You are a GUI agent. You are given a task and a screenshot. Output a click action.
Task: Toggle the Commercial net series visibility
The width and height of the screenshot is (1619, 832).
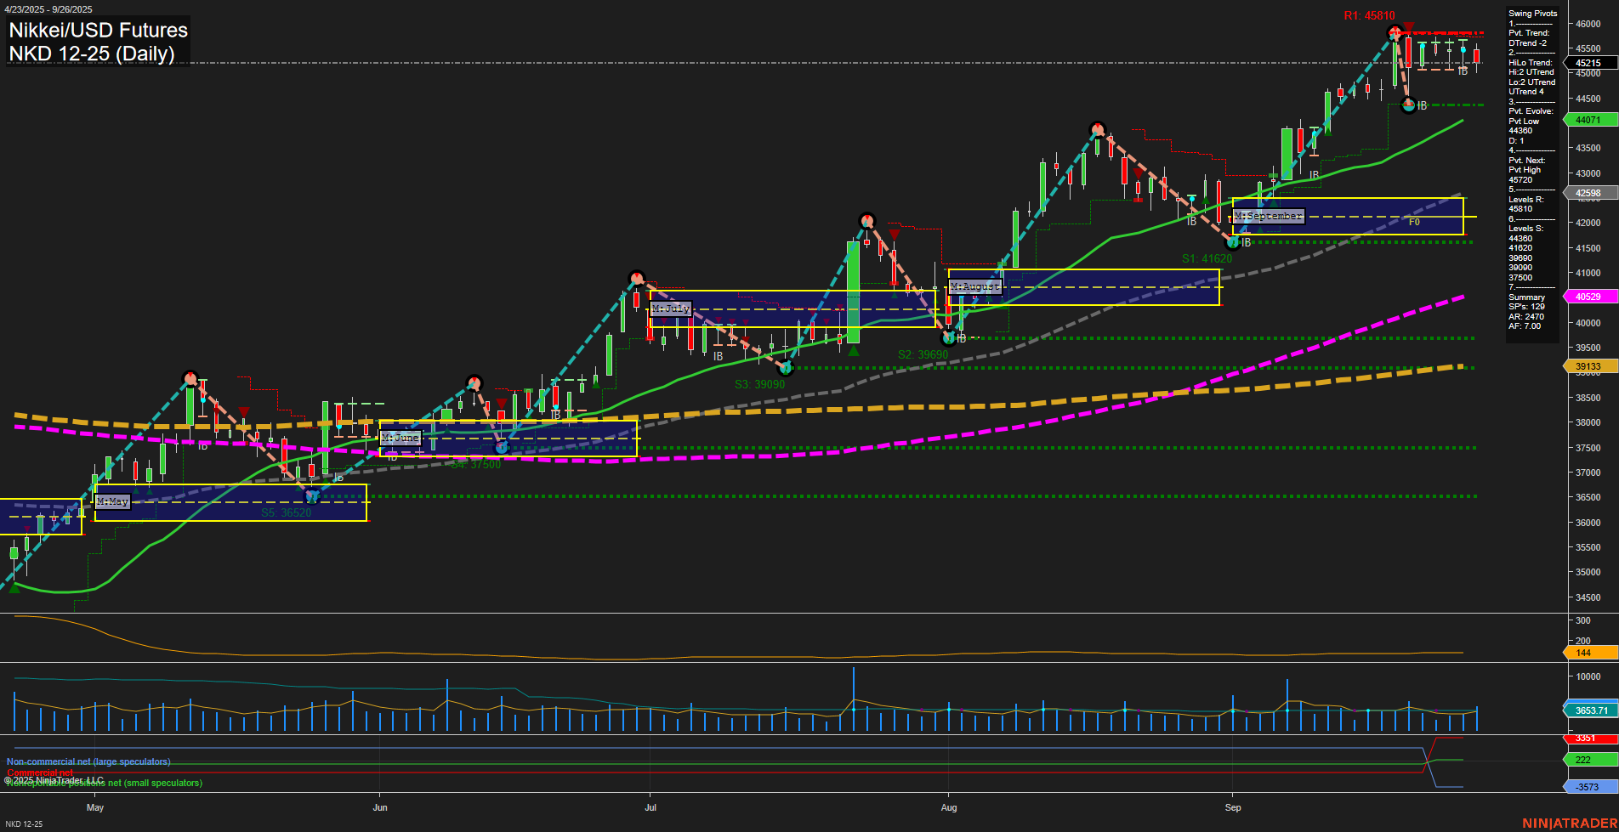[40, 773]
